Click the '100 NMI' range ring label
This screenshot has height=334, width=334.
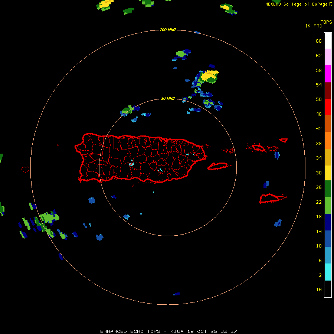[x=168, y=30]
